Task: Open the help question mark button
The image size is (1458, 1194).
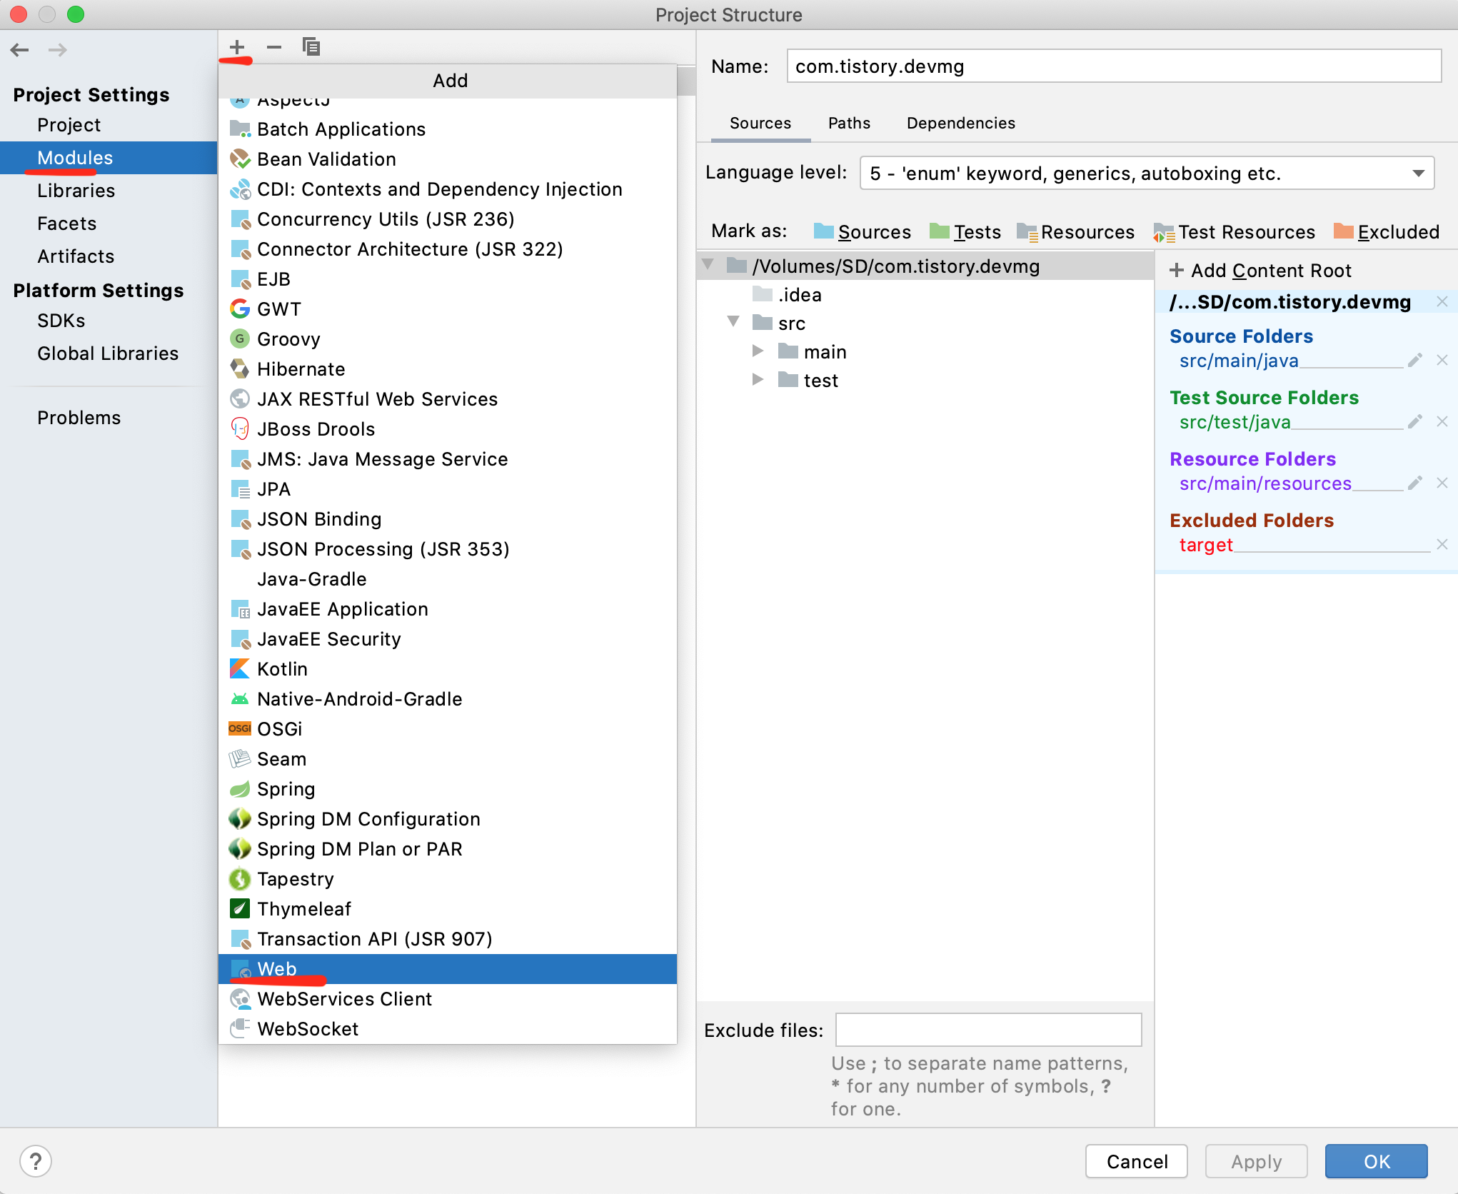Action: click(x=36, y=1161)
